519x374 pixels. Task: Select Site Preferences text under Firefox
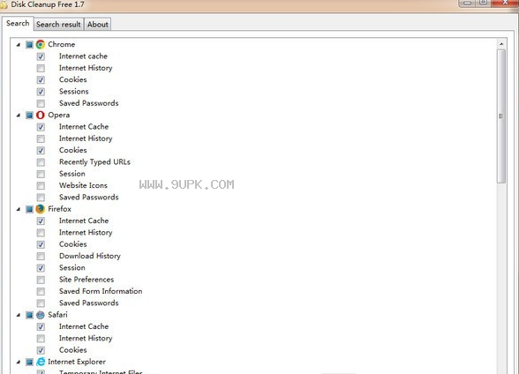click(x=86, y=280)
